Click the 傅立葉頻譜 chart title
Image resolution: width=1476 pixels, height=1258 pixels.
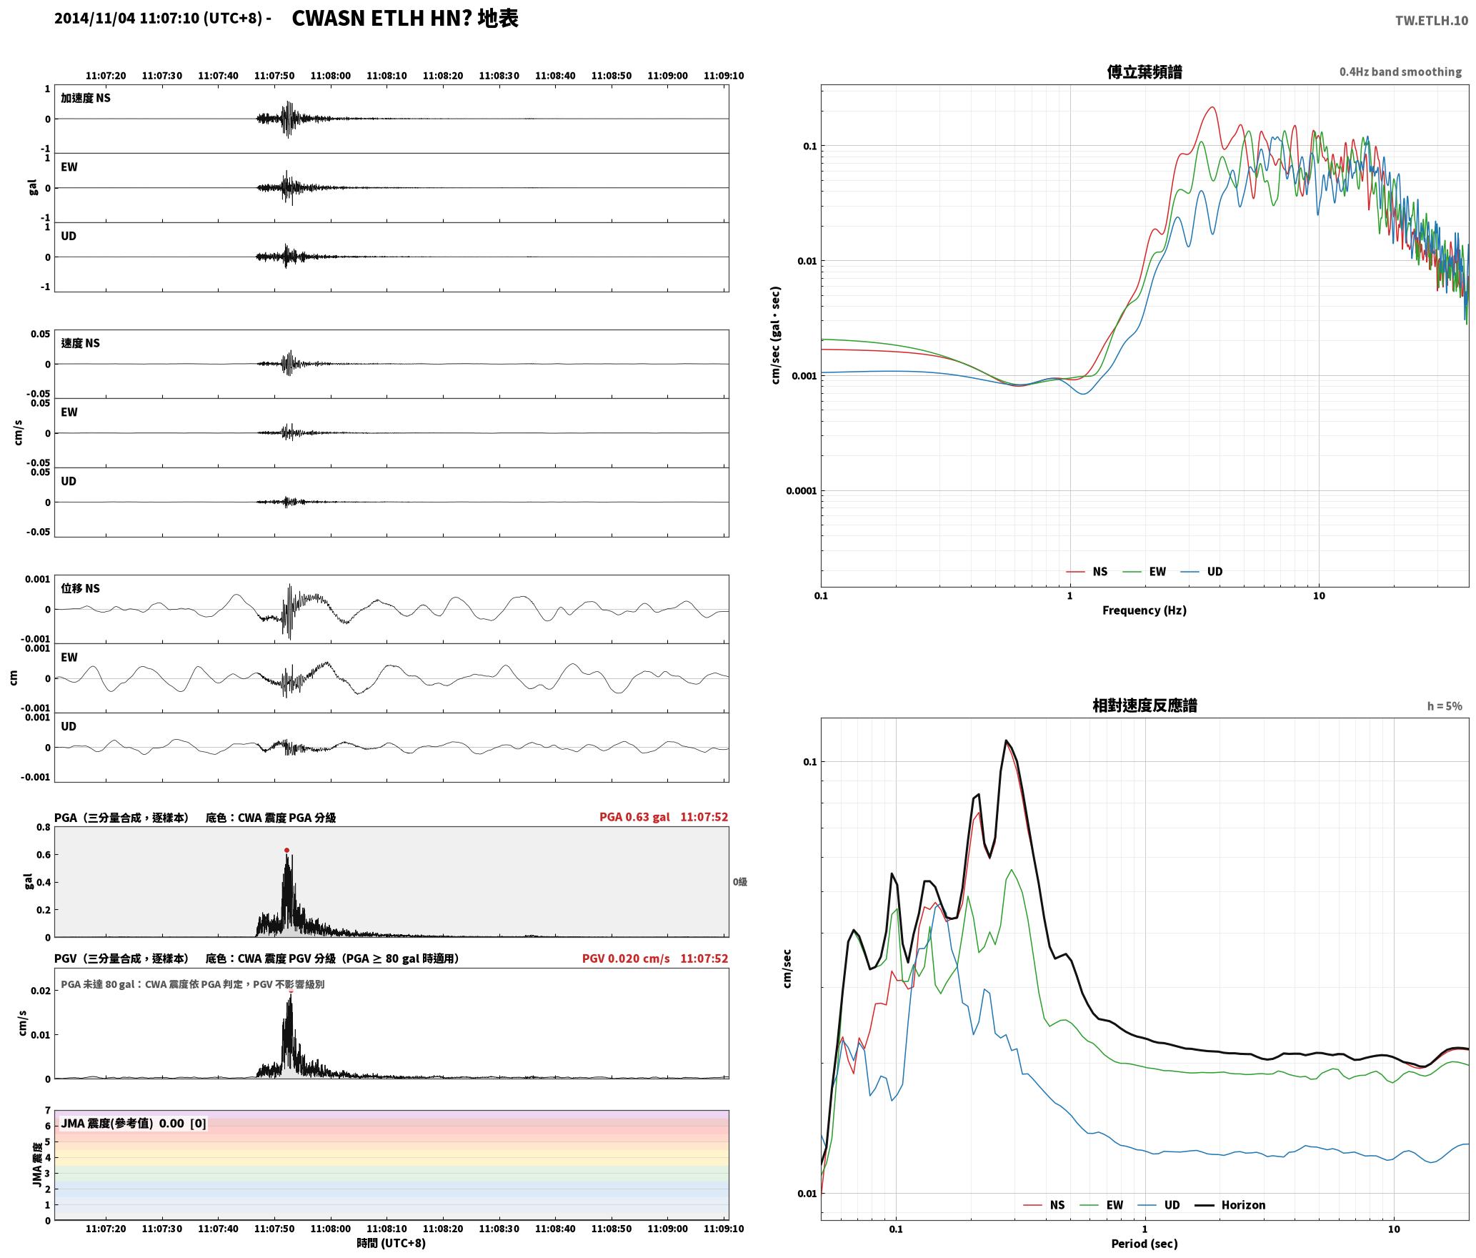coord(1144,71)
